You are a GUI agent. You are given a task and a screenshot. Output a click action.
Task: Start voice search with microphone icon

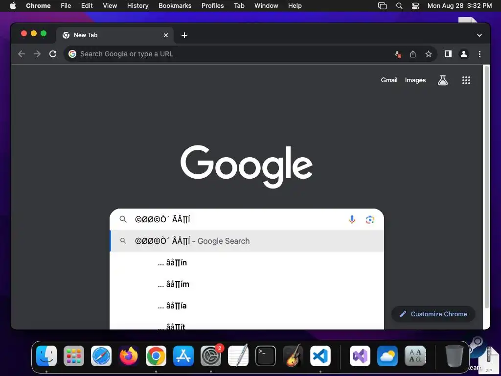click(x=352, y=220)
